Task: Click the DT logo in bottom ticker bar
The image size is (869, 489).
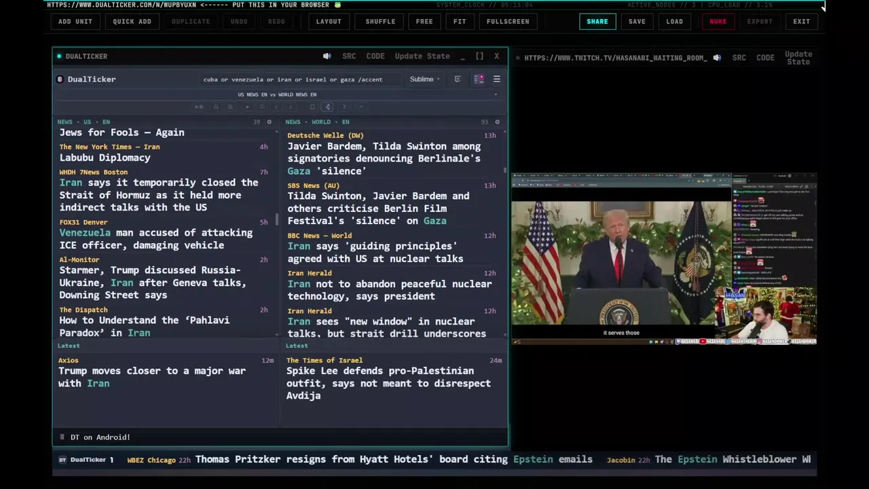Action: click(62, 460)
